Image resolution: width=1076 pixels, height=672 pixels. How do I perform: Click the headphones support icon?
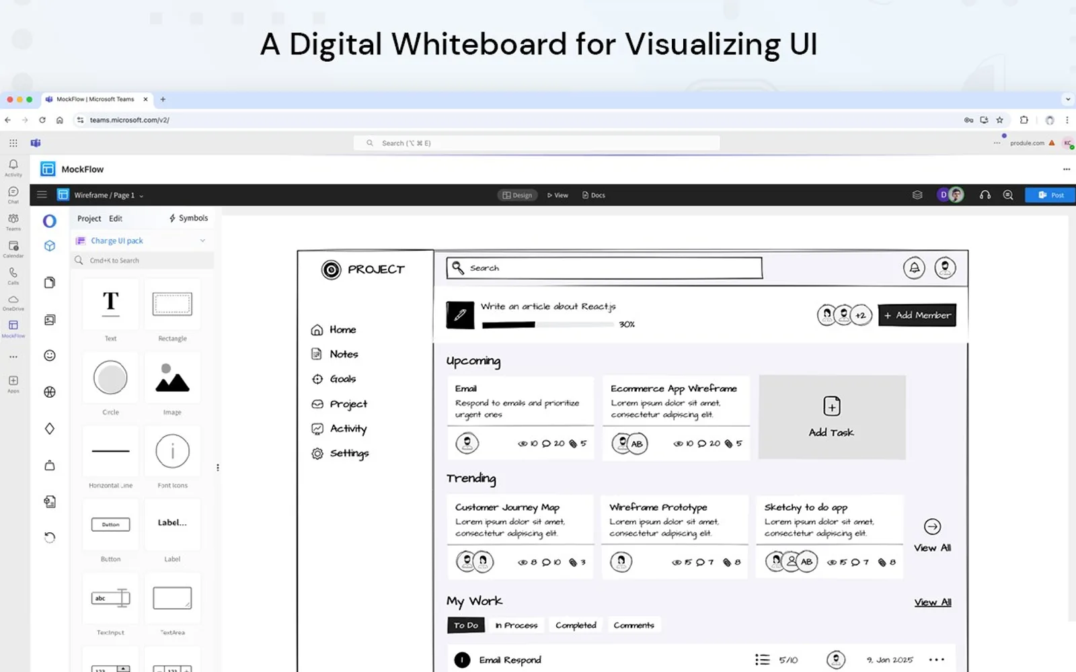(x=985, y=195)
